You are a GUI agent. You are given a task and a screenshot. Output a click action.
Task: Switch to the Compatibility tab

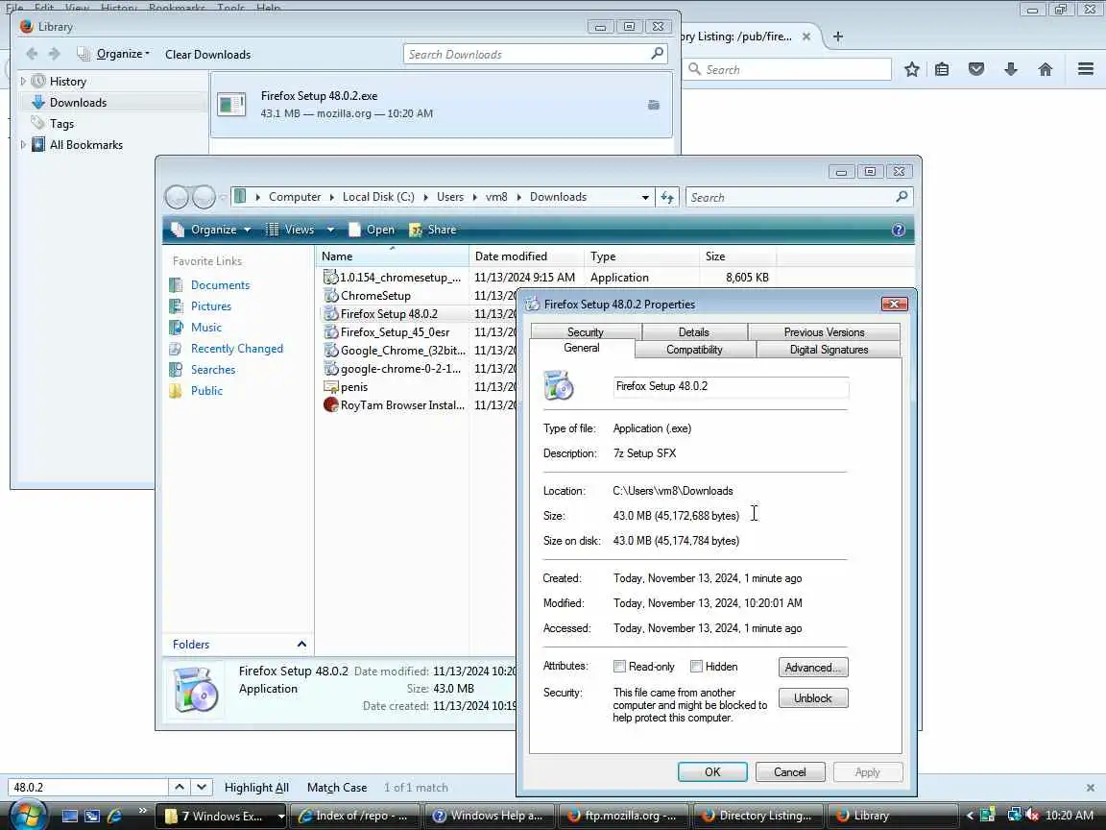(x=695, y=350)
